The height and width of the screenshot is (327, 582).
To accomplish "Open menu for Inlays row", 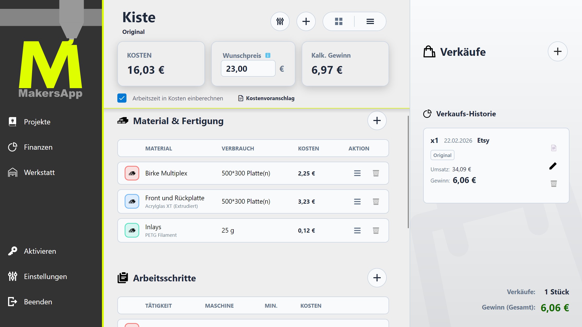I will click(x=357, y=231).
